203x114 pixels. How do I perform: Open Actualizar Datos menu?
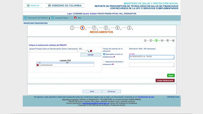(x=61, y=18)
